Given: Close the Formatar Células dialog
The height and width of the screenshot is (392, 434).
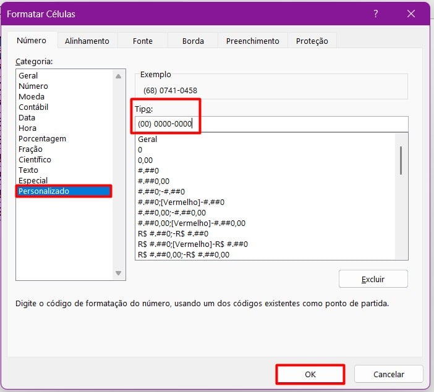Looking at the screenshot, I should (x=411, y=14).
